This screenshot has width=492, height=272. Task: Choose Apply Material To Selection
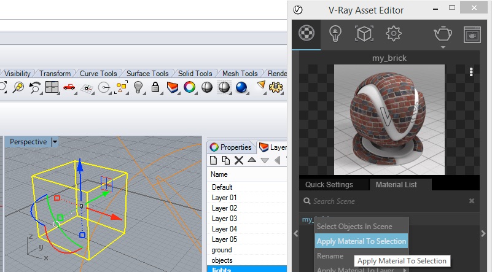tap(361, 241)
